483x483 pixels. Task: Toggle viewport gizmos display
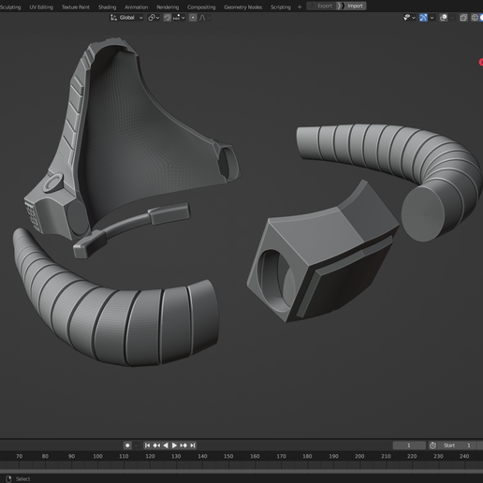click(x=423, y=18)
